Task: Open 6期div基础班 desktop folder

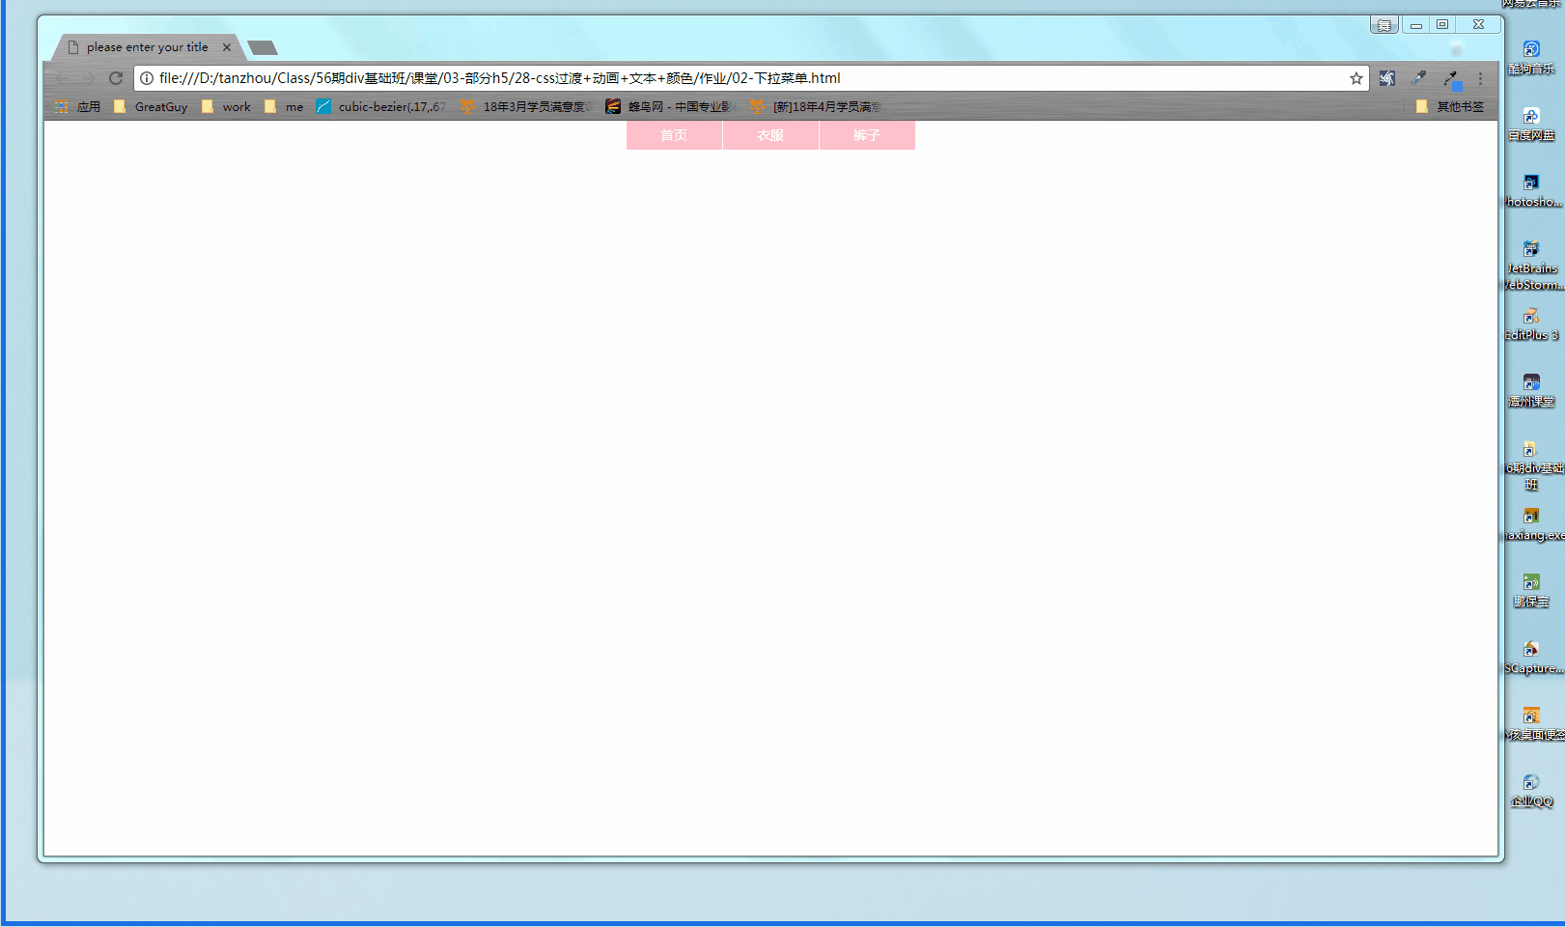Action: click(x=1533, y=464)
